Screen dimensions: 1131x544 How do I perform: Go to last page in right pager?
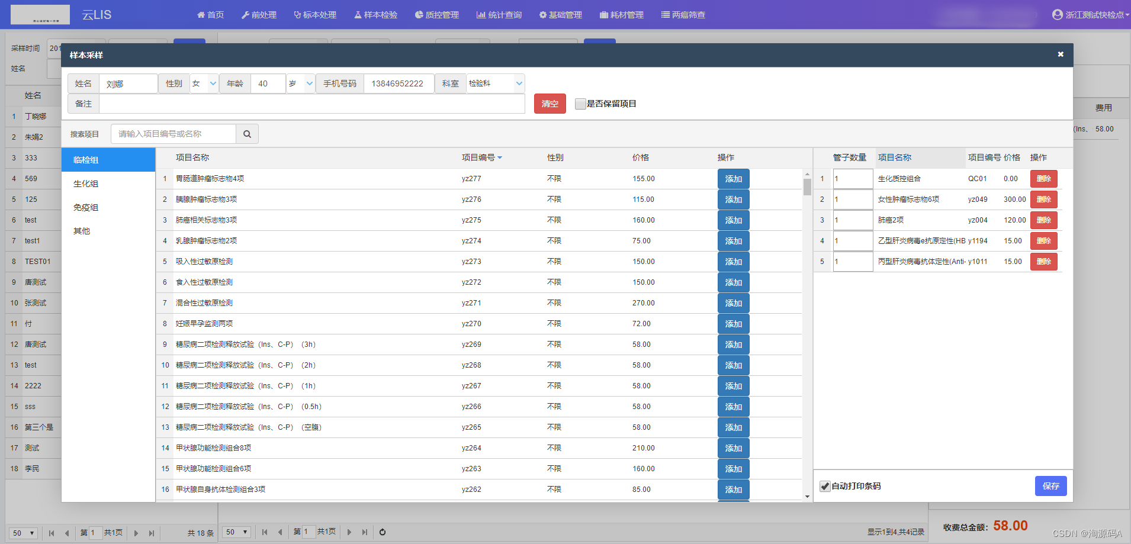click(365, 532)
